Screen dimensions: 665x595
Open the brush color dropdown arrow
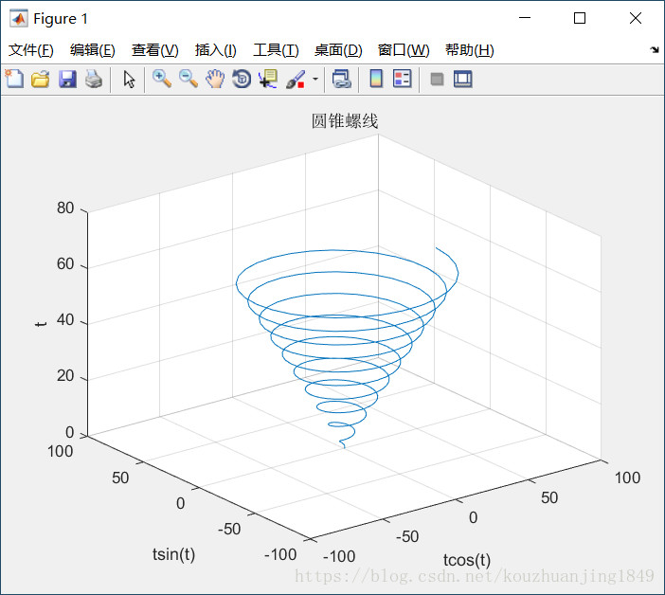pyautogui.click(x=315, y=79)
